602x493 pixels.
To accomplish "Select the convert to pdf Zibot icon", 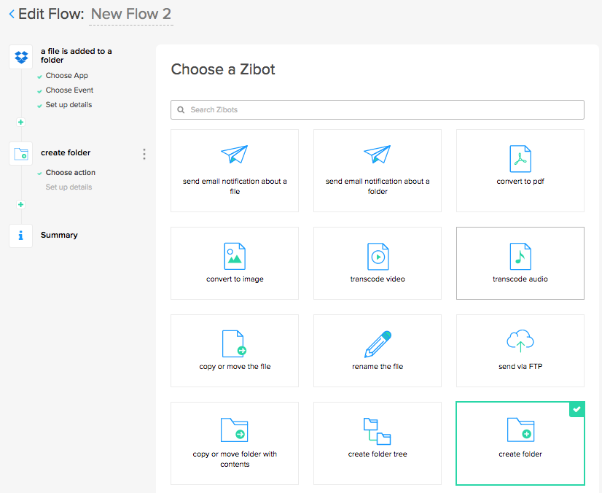I will (520, 158).
